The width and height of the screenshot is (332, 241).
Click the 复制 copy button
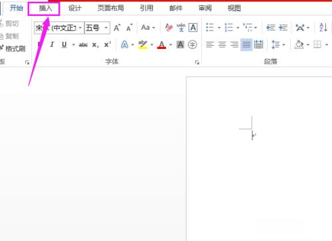(x=9, y=36)
